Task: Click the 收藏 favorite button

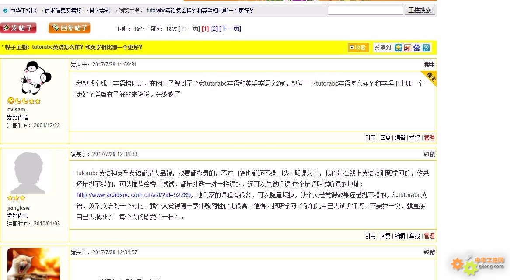Action: [x=358, y=48]
